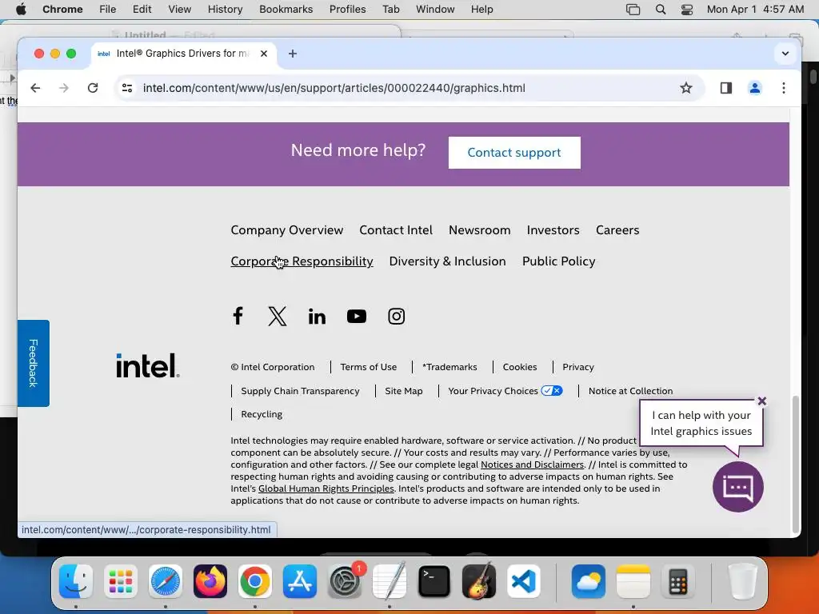Open the Feedback side tab
This screenshot has width=819, height=614.
(34, 364)
